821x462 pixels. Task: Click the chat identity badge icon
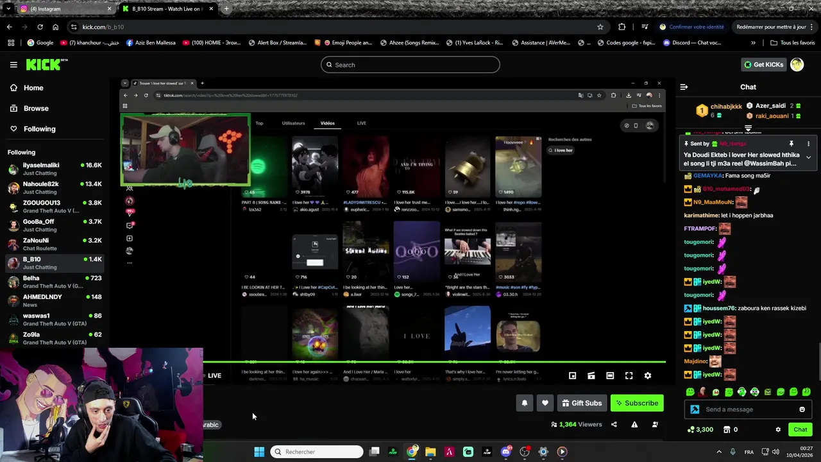pos(695,409)
